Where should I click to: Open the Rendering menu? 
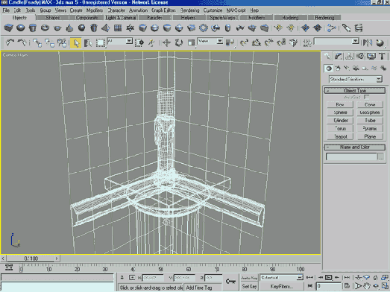click(189, 10)
